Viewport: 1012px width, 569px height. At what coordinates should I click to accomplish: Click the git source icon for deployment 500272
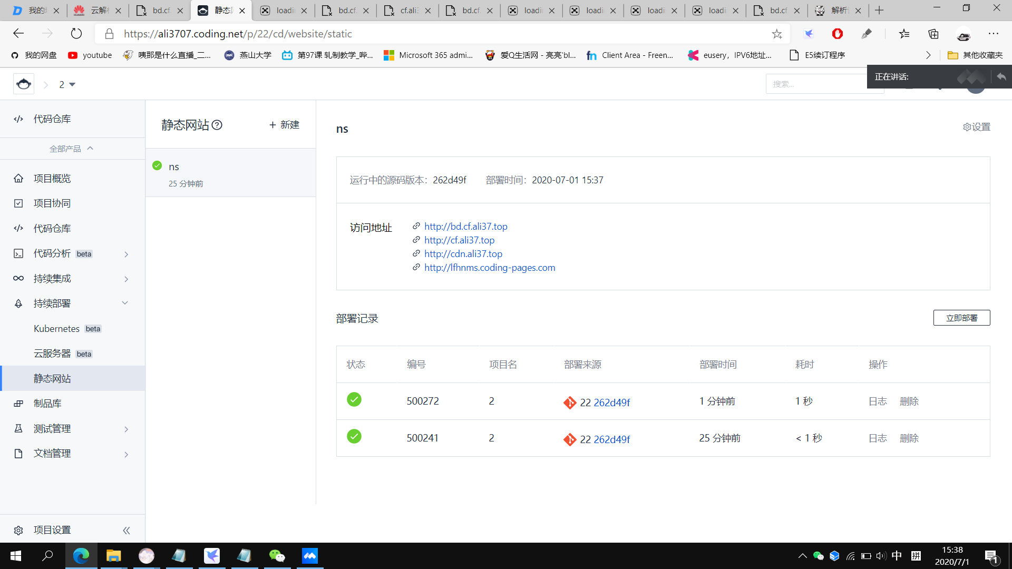[x=570, y=403]
